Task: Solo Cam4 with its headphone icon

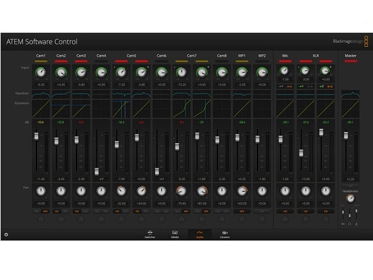Action: (x=101, y=219)
